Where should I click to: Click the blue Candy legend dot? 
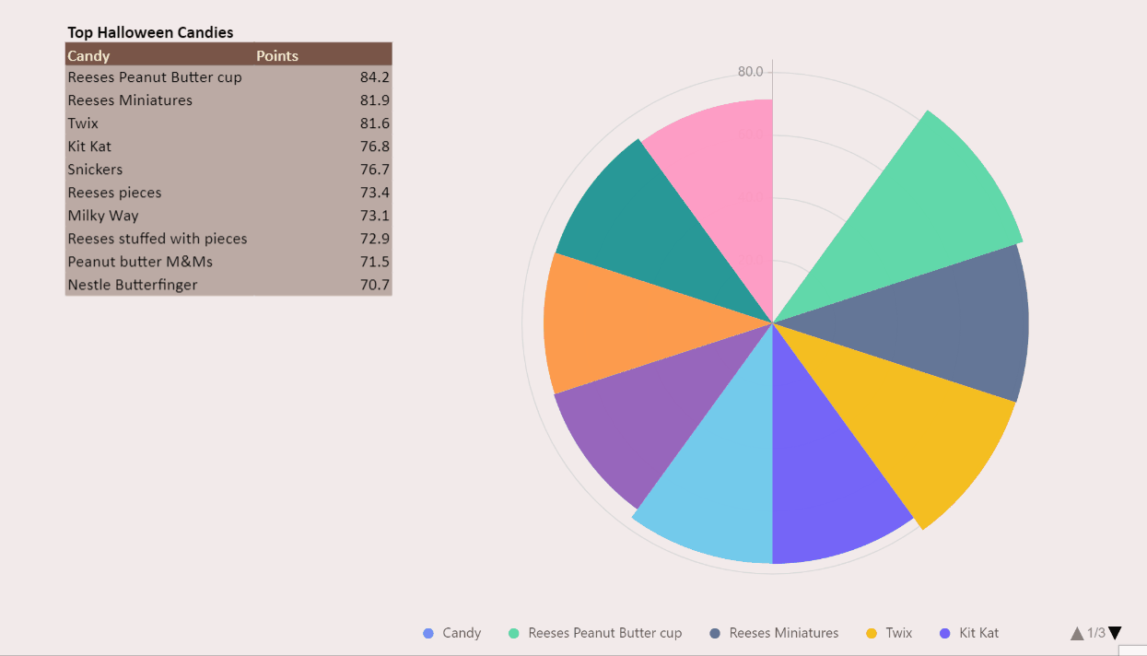(x=427, y=633)
